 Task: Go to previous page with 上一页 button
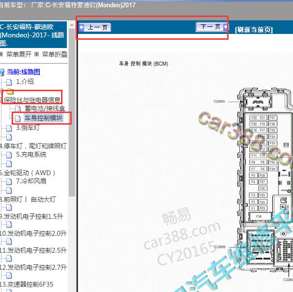95,28
